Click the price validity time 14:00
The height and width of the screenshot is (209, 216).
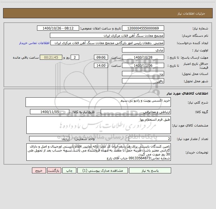[x=101, y=65]
